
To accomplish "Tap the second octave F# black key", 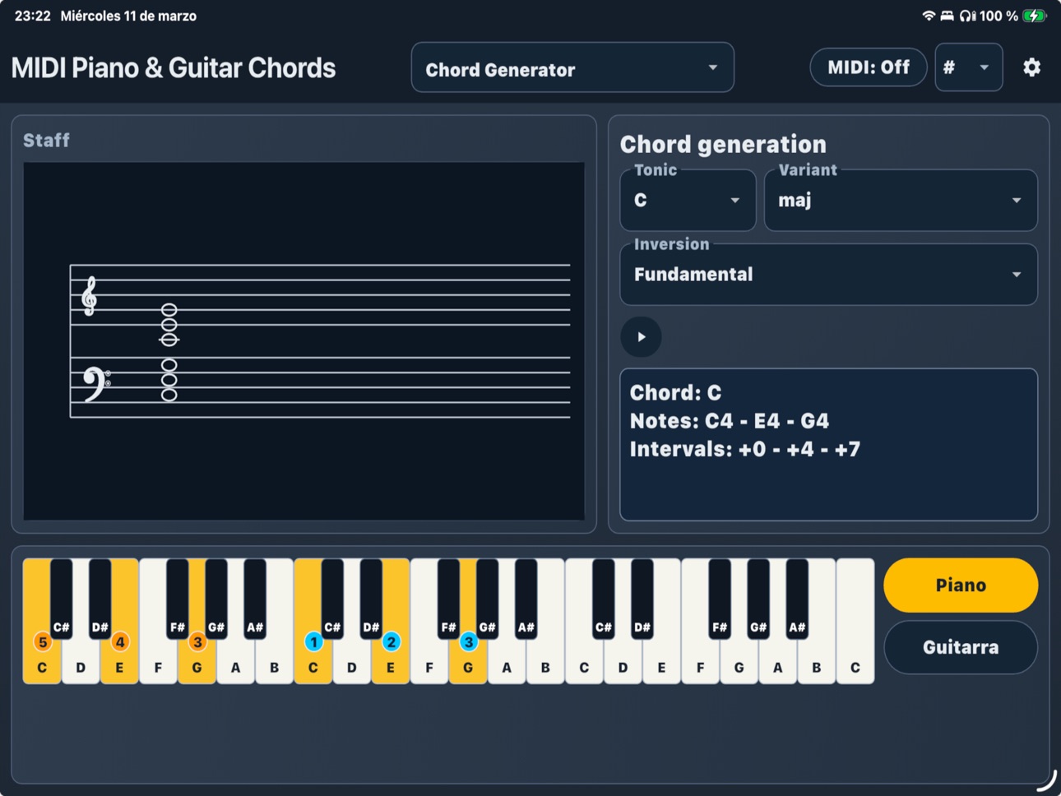I will pyautogui.click(x=449, y=599).
